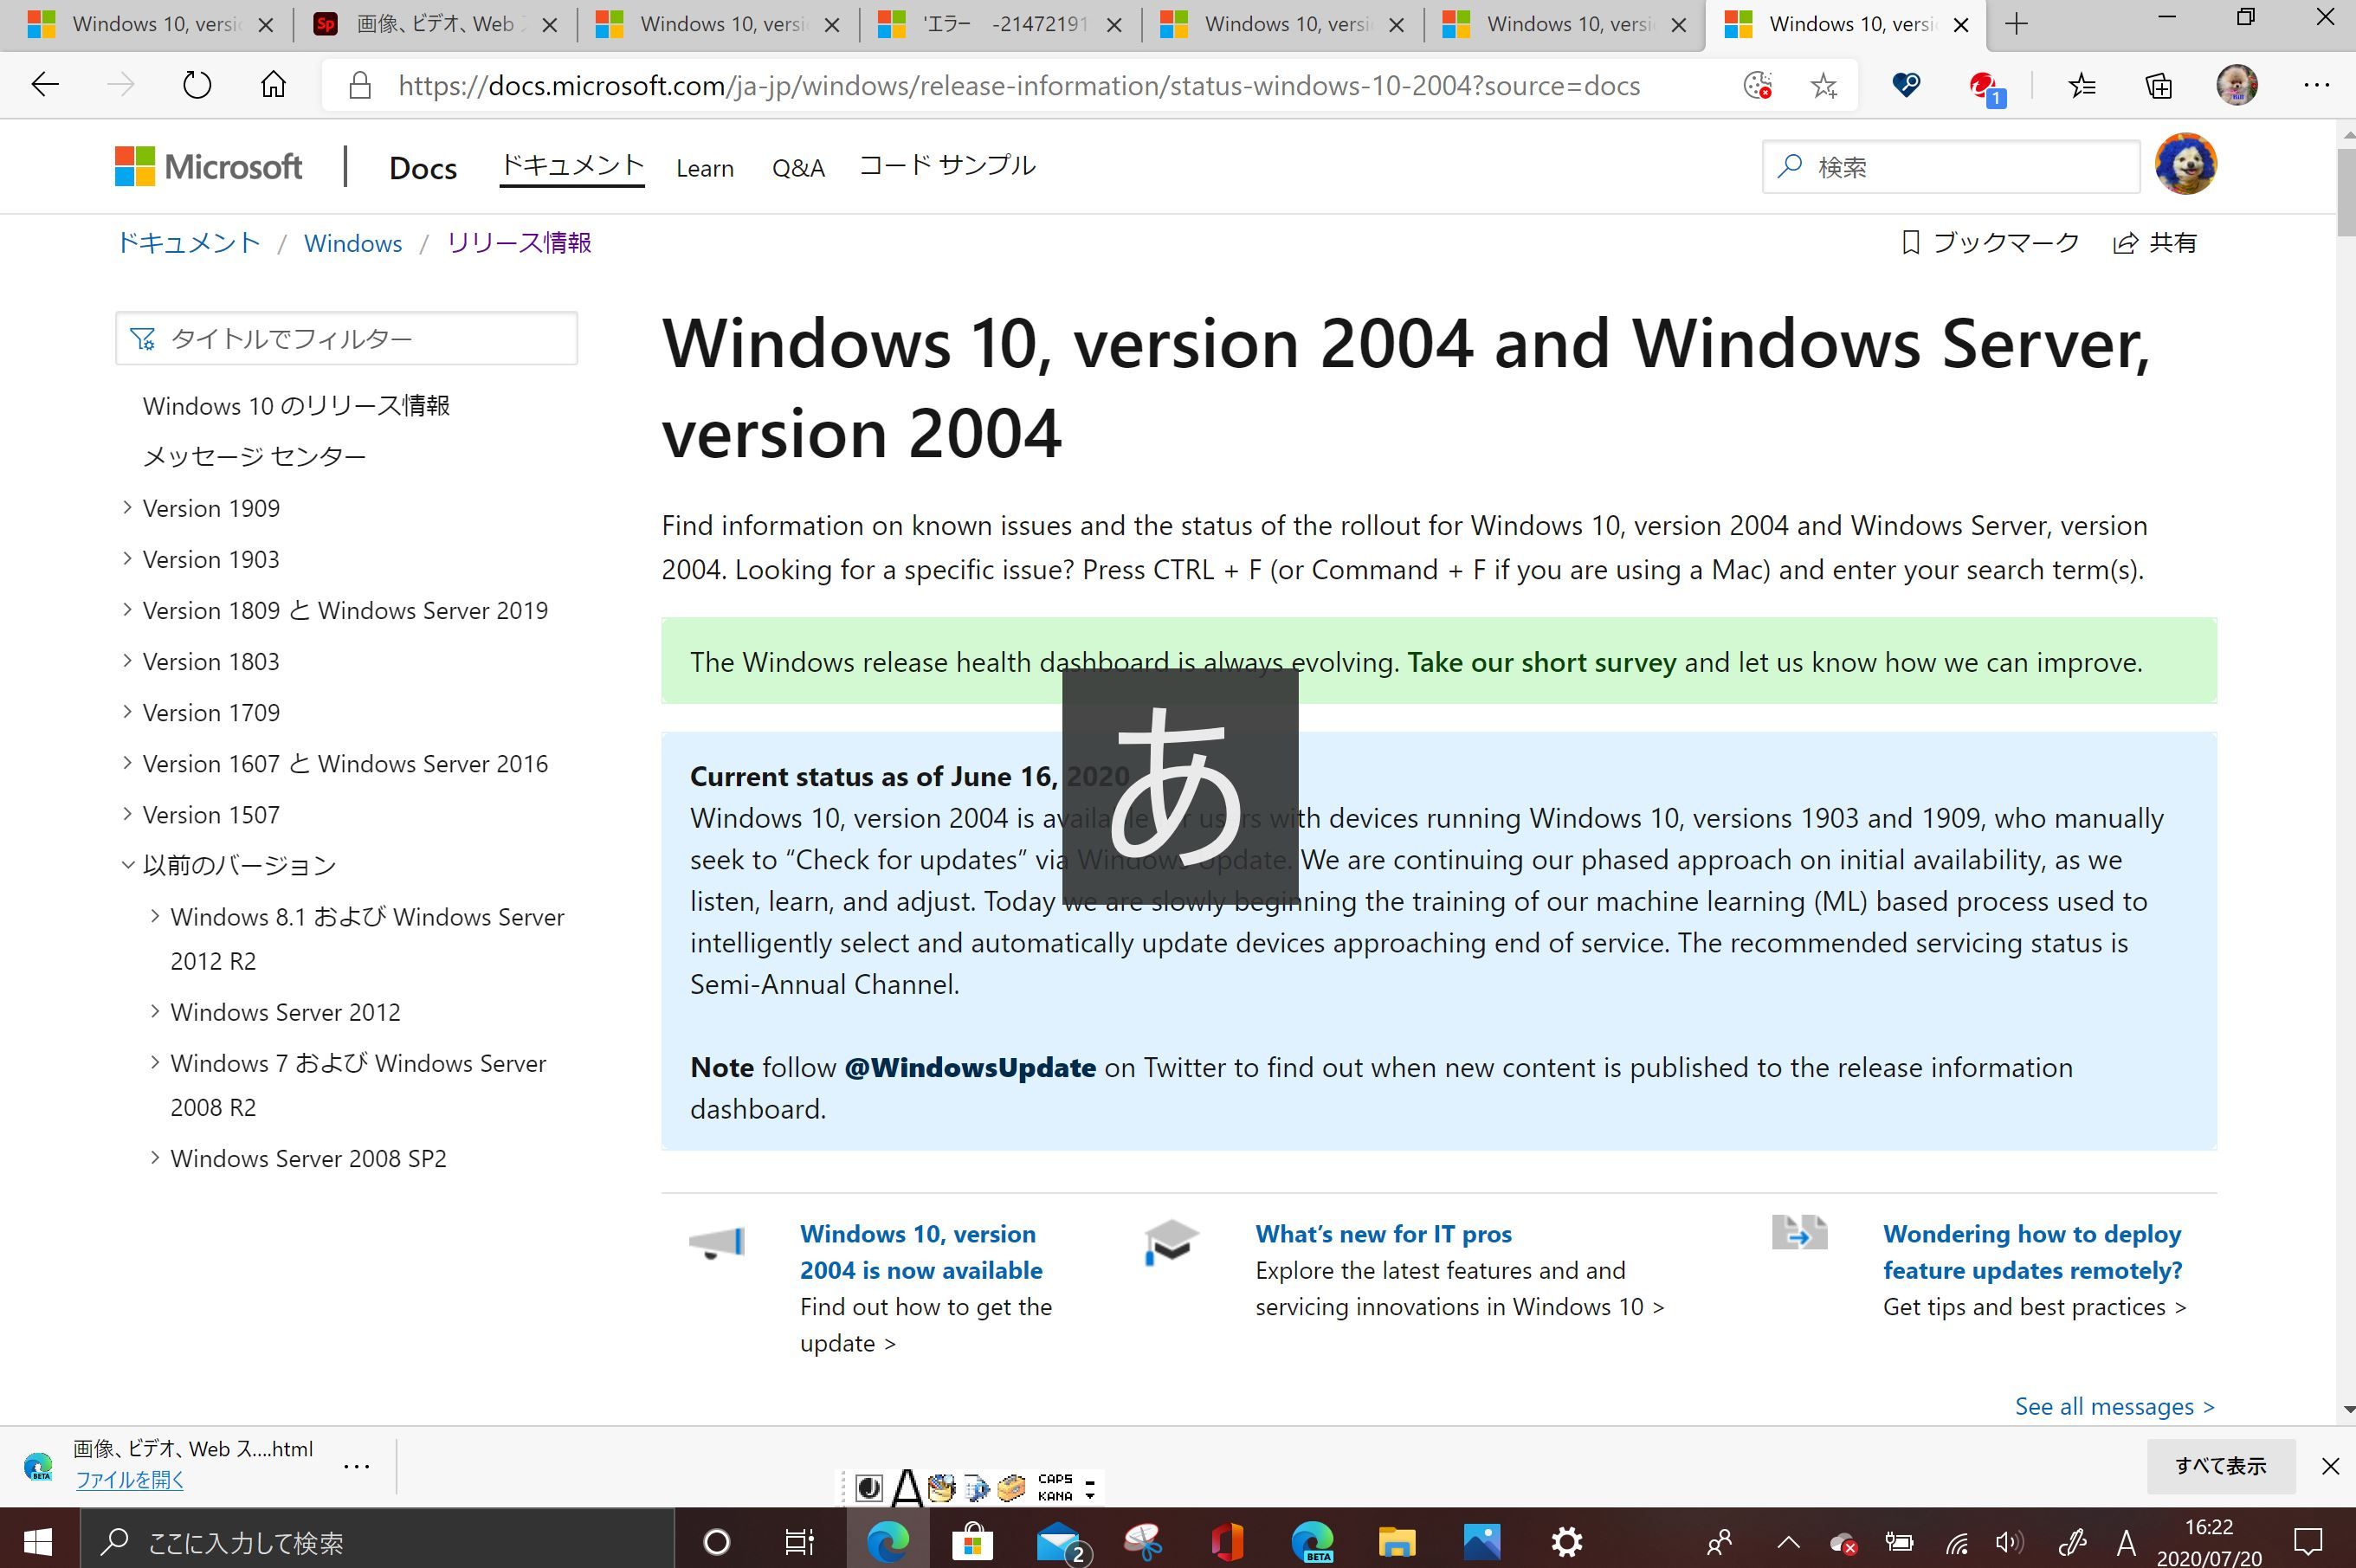Reload the current page
Viewport: 2356px width, 1568px height.
point(197,85)
